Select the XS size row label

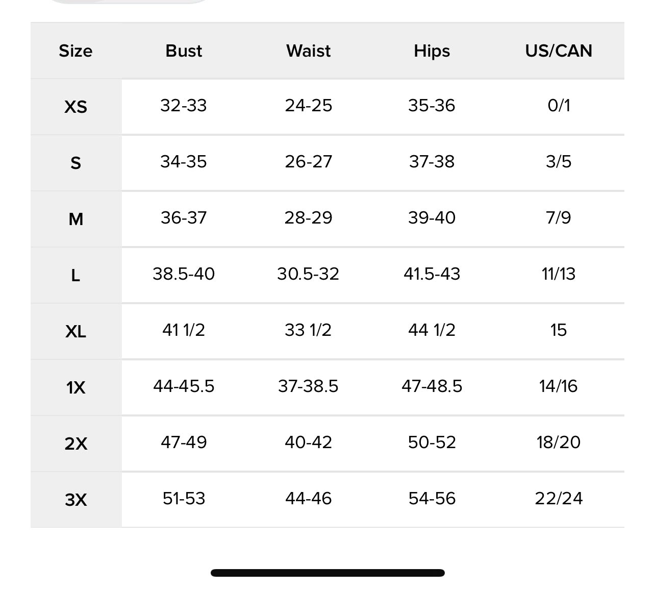click(x=75, y=107)
